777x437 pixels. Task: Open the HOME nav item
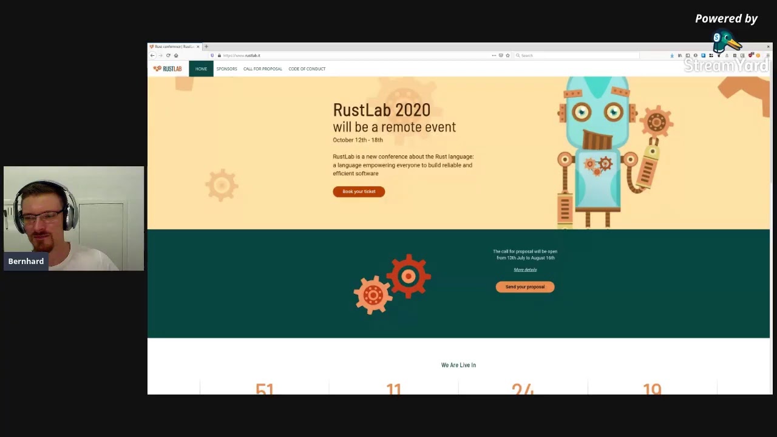[x=201, y=69]
